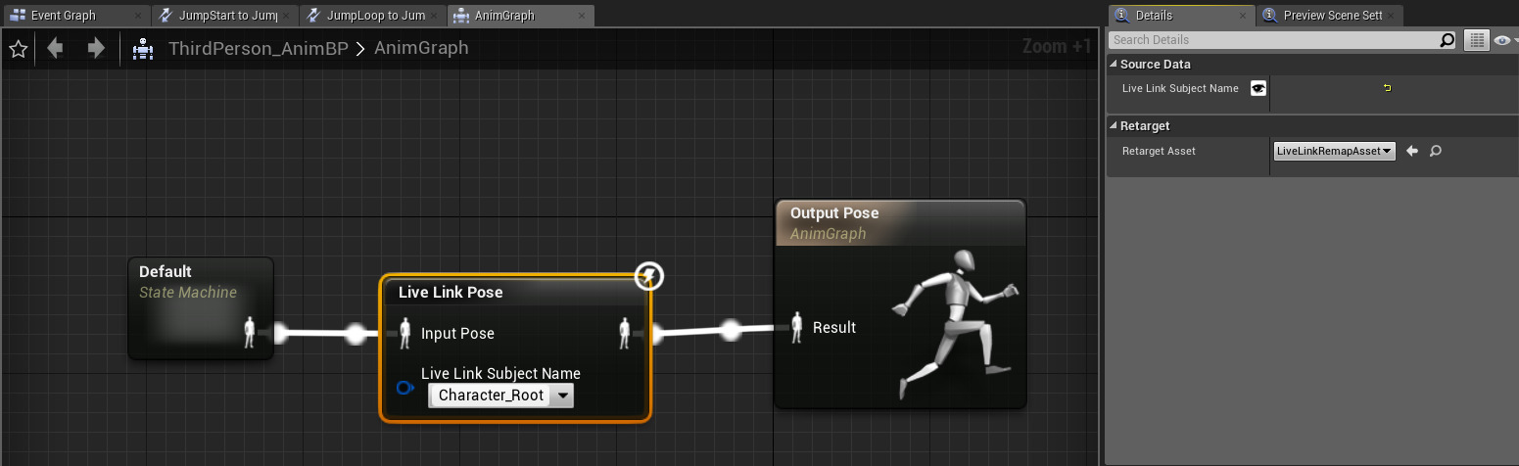The image size is (1519, 466).
Task: Click the magnifier icon in Search Details
Action: 1448,40
